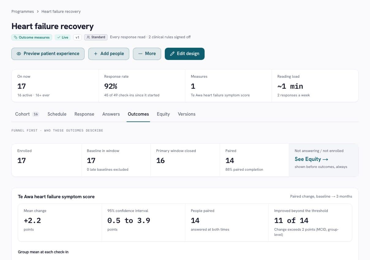Navigate to Programmes in the breadcrumb
Viewport: 370px width, 260px height.
pos(23,12)
